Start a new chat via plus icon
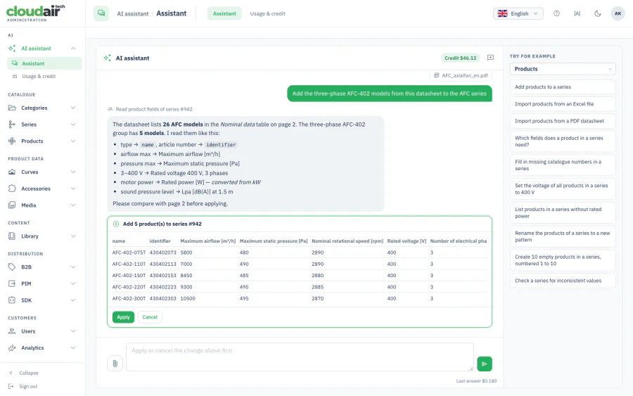 coord(490,58)
